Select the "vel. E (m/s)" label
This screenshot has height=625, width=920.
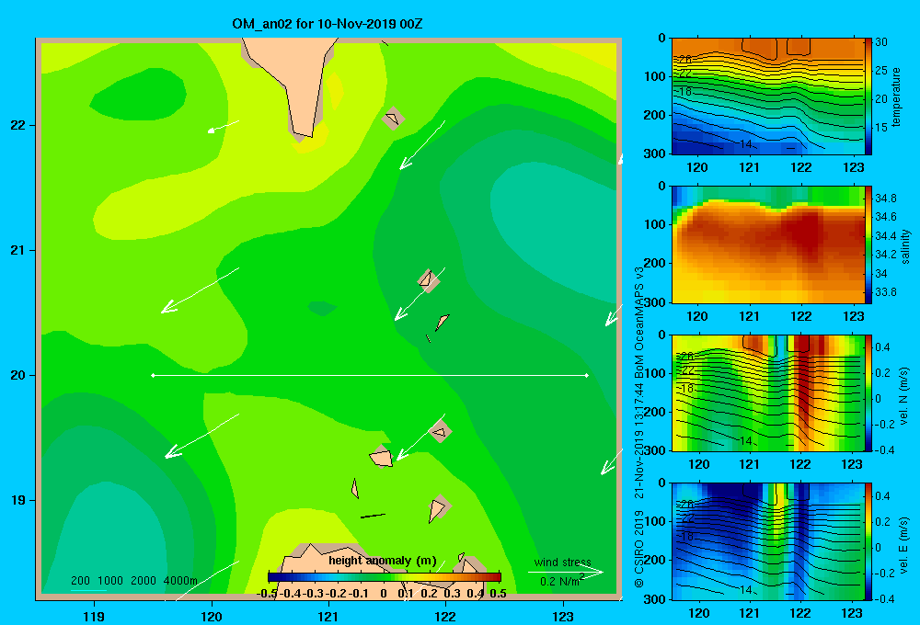903,545
